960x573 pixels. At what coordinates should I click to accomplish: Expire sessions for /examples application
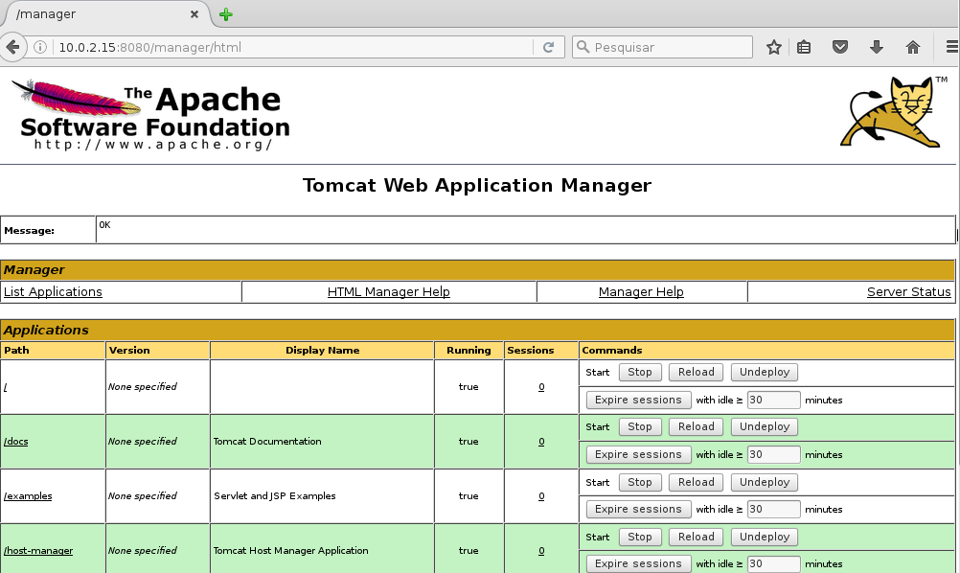coord(639,509)
